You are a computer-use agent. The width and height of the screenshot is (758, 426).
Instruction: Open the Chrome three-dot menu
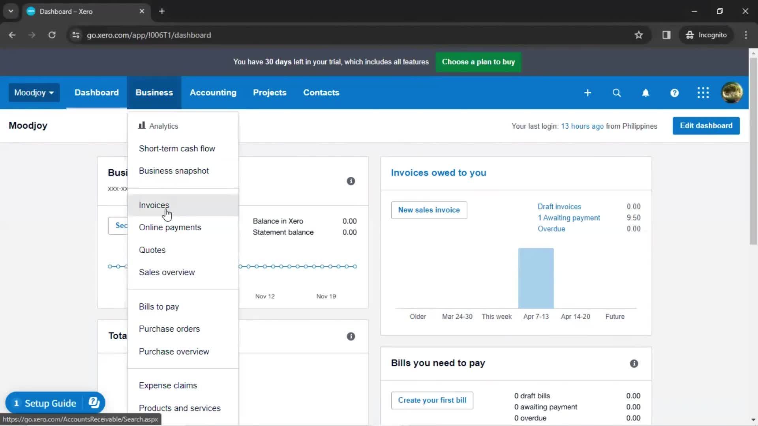746,35
